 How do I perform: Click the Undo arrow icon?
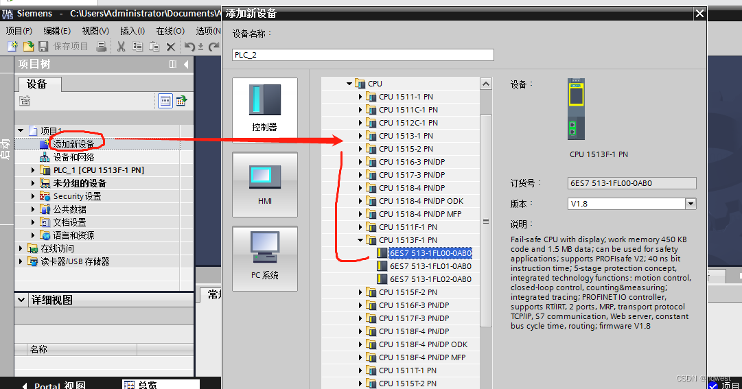tap(189, 46)
